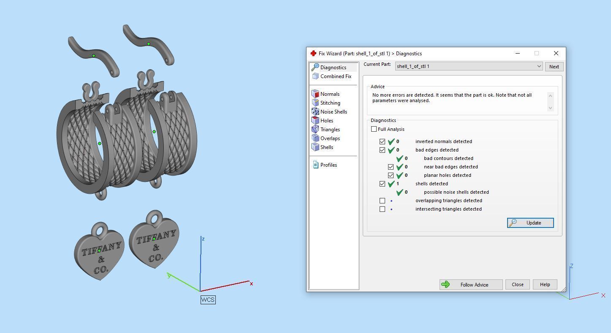Click the Combined Fix cube icon
This screenshot has width=611, height=333.
(x=315, y=76)
